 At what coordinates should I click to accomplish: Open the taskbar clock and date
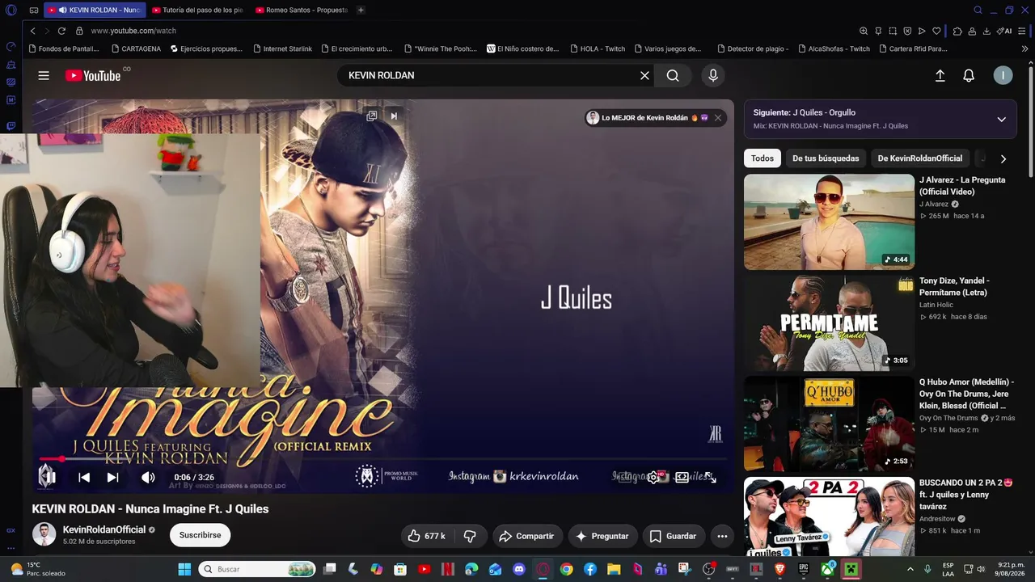click(x=1012, y=569)
